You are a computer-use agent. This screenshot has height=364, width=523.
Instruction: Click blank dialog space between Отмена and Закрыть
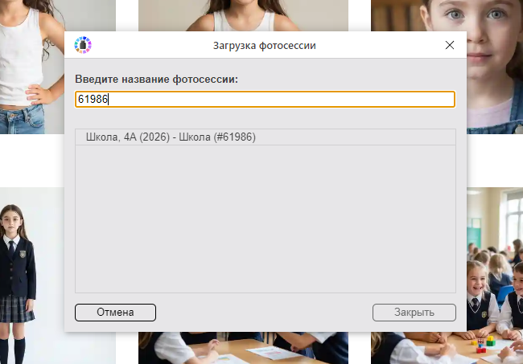(264, 313)
